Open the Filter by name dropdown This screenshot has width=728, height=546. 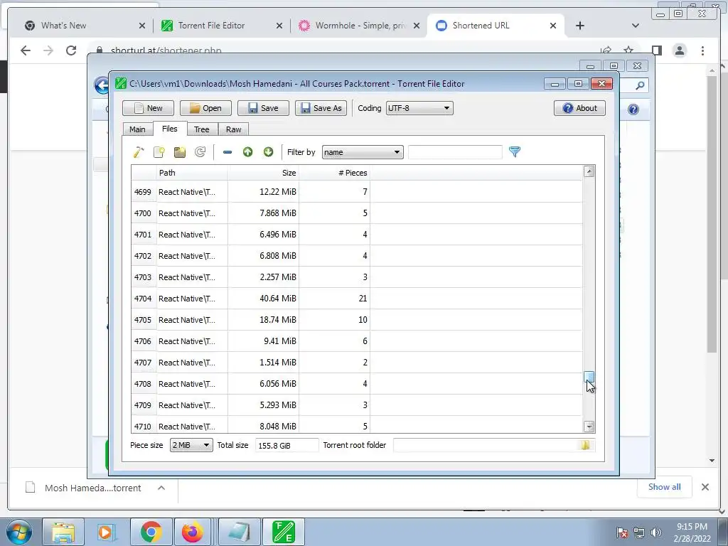(363, 152)
